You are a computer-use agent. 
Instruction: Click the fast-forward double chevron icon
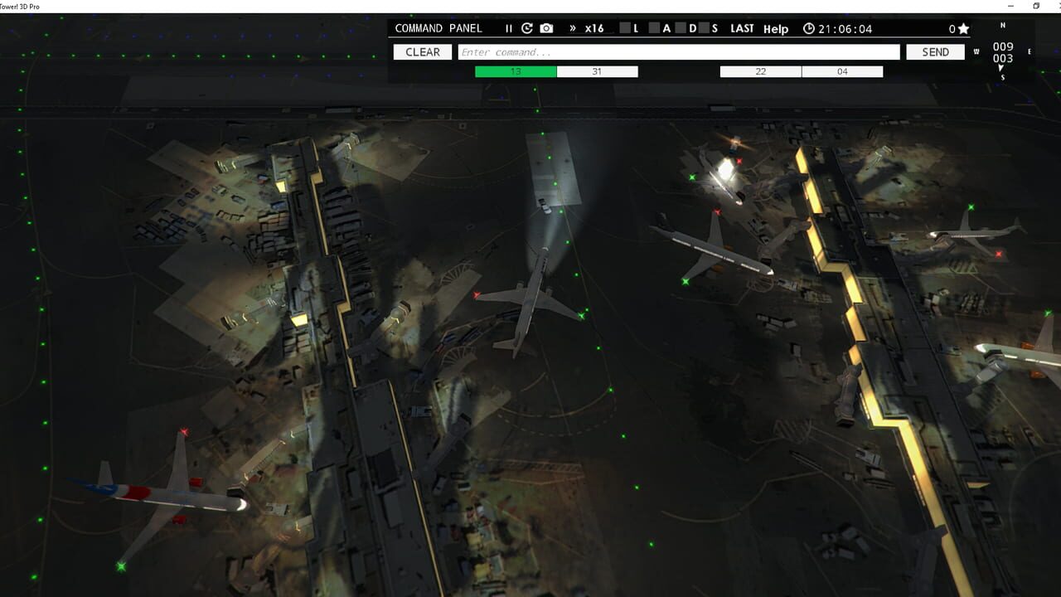[x=572, y=28]
